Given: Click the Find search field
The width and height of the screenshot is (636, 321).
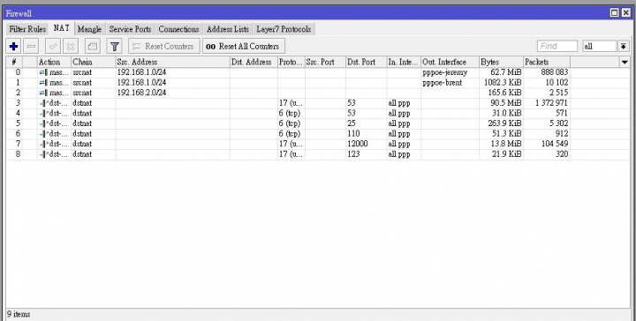Looking at the screenshot, I should pos(557,47).
